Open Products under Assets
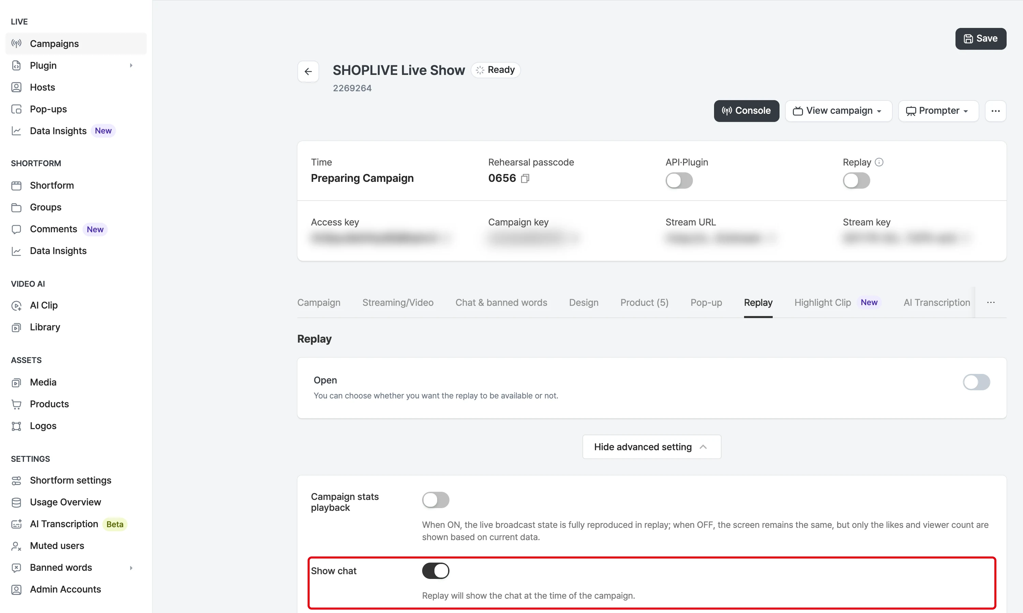The width and height of the screenshot is (1023, 613). tap(76, 404)
